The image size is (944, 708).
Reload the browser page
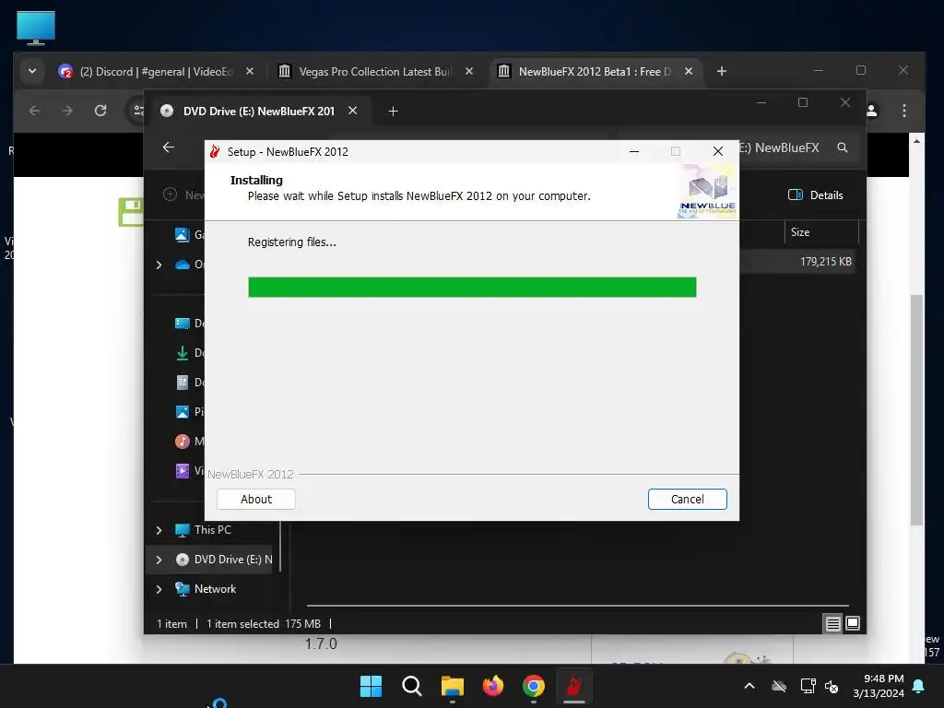tap(100, 111)
